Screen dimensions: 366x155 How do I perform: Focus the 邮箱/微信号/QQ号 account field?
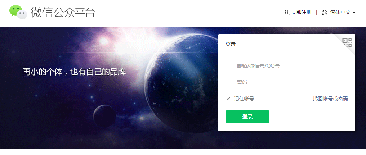click(287, 66)
